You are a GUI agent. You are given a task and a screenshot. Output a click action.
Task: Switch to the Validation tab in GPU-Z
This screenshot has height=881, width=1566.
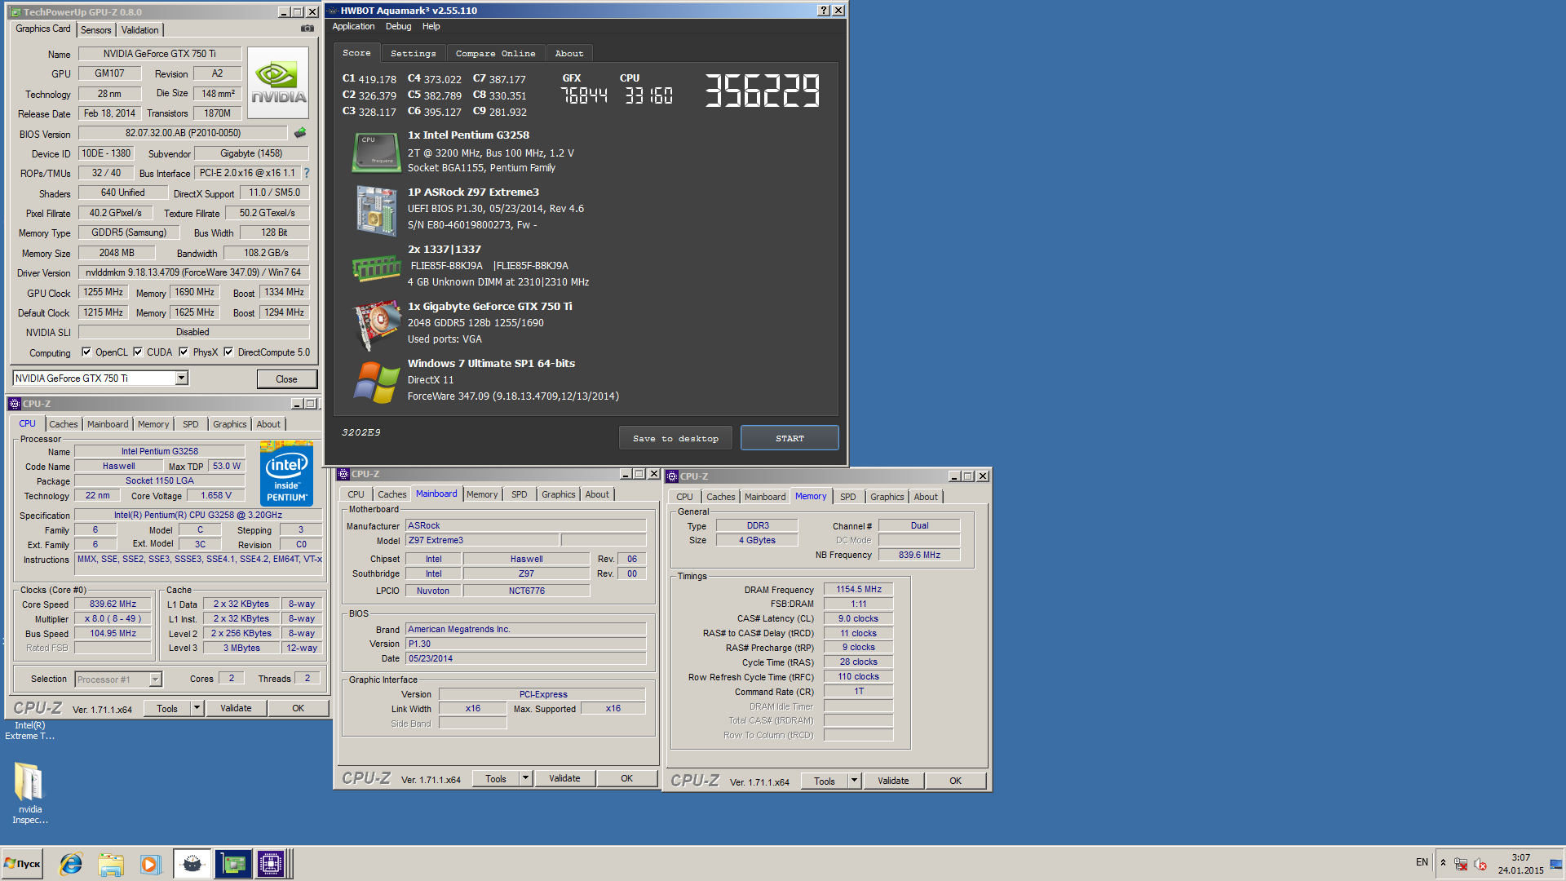(140, 30)
